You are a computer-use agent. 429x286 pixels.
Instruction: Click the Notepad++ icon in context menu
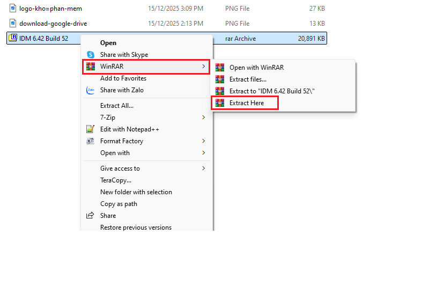(91, 129)
